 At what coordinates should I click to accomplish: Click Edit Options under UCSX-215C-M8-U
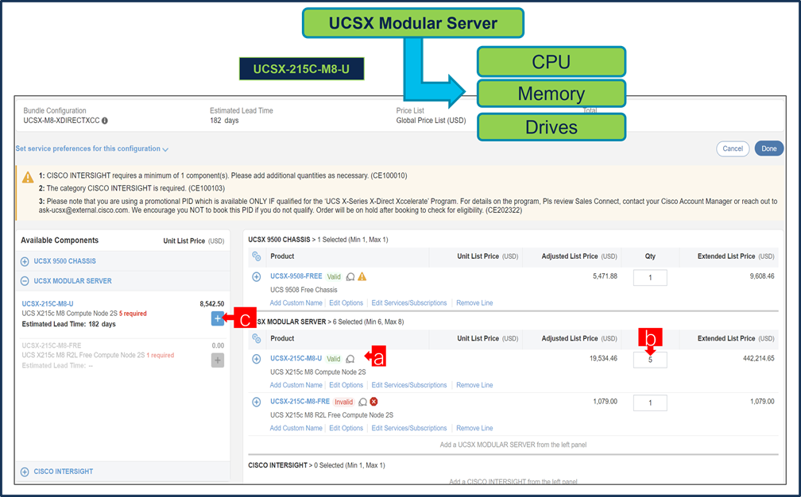tap(346, 385)
